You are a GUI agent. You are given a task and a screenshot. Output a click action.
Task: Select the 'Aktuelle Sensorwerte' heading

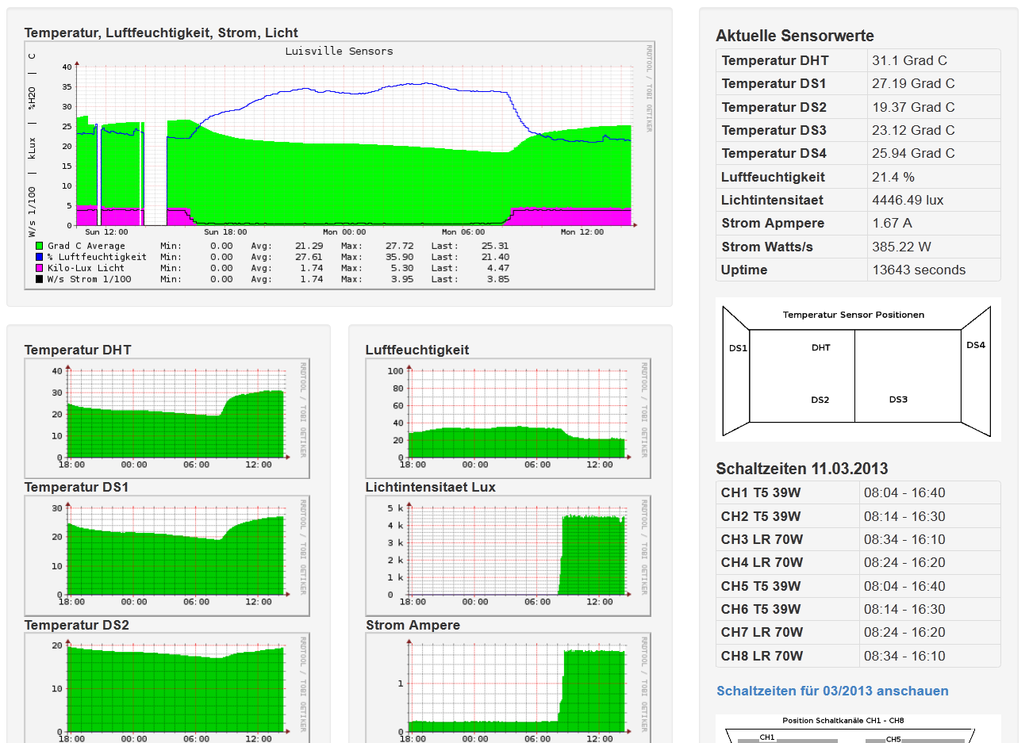(794, 36)
